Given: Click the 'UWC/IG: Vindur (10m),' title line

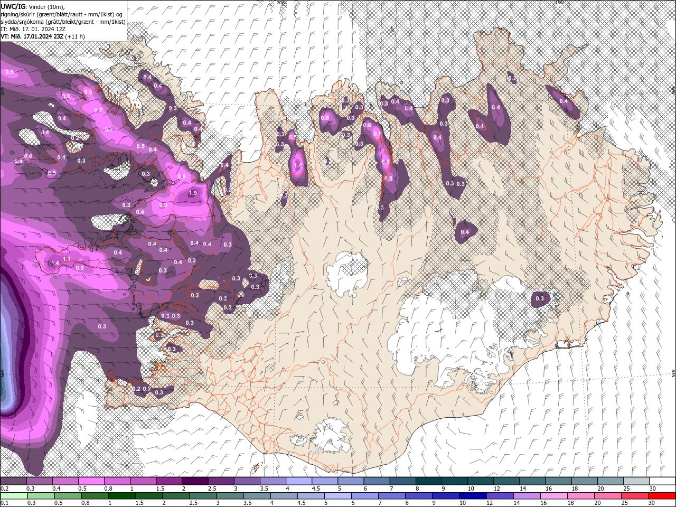Looking at the screenshot, I should (33, 6).
